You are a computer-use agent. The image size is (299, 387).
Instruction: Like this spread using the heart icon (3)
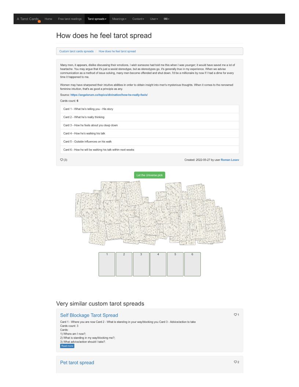62,160
